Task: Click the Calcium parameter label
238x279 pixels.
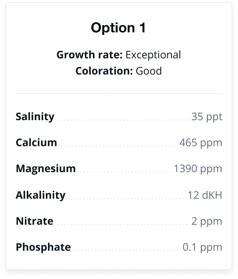Action: (36, 142)
